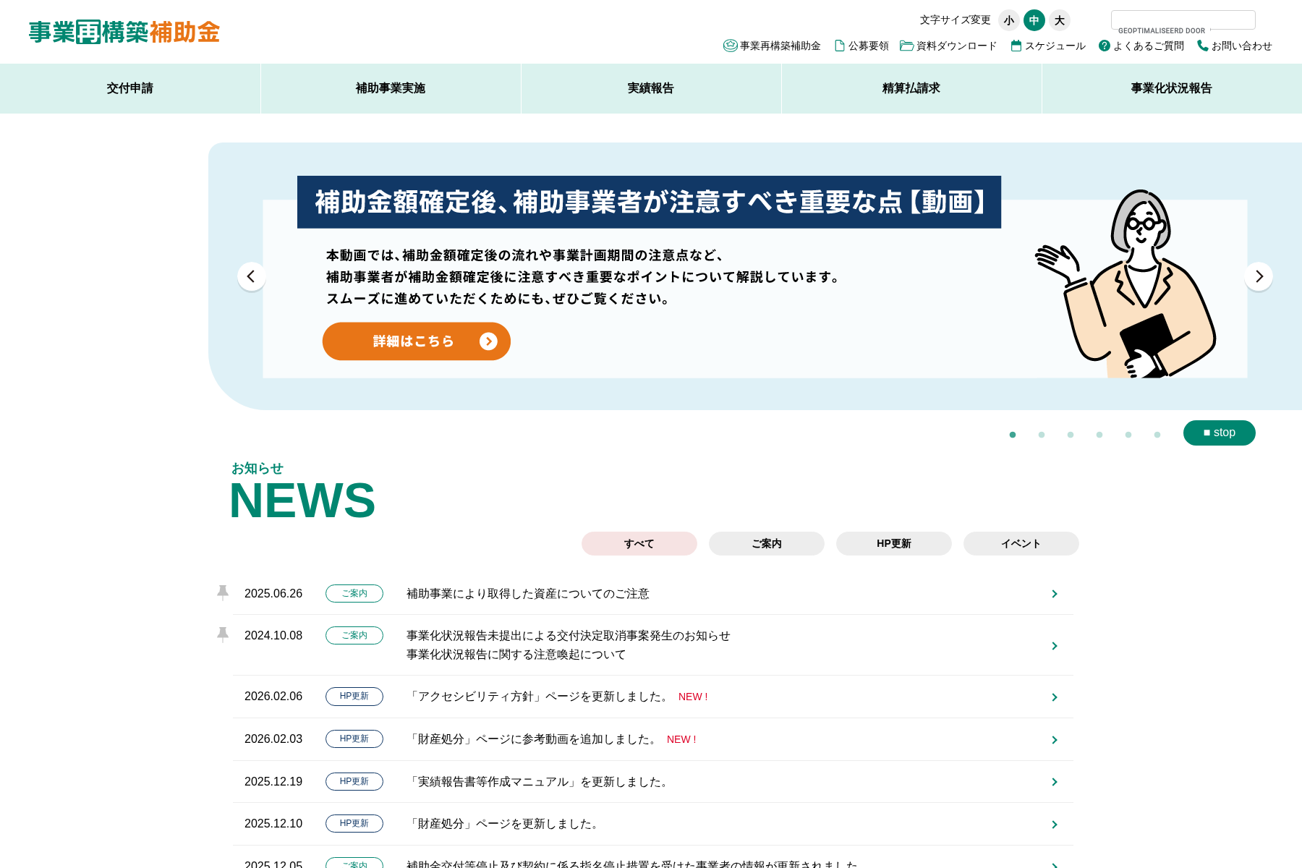
Task: Click the 資料ダウンロード folder icon
Action: pos(906,46)
